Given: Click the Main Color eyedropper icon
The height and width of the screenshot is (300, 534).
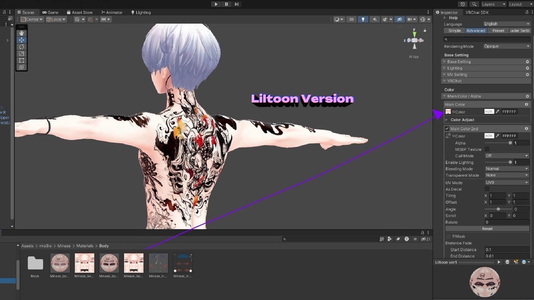Looking at the screenshot, I should click(x=497, y=111).
